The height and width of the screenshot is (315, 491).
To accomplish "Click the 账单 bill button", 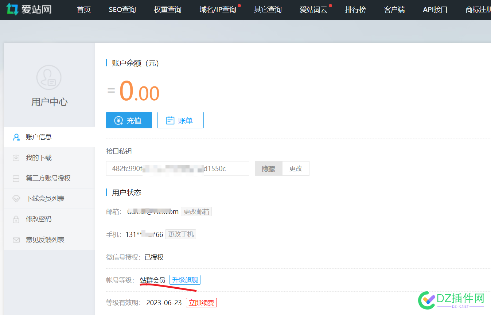I will pos(180,120).
